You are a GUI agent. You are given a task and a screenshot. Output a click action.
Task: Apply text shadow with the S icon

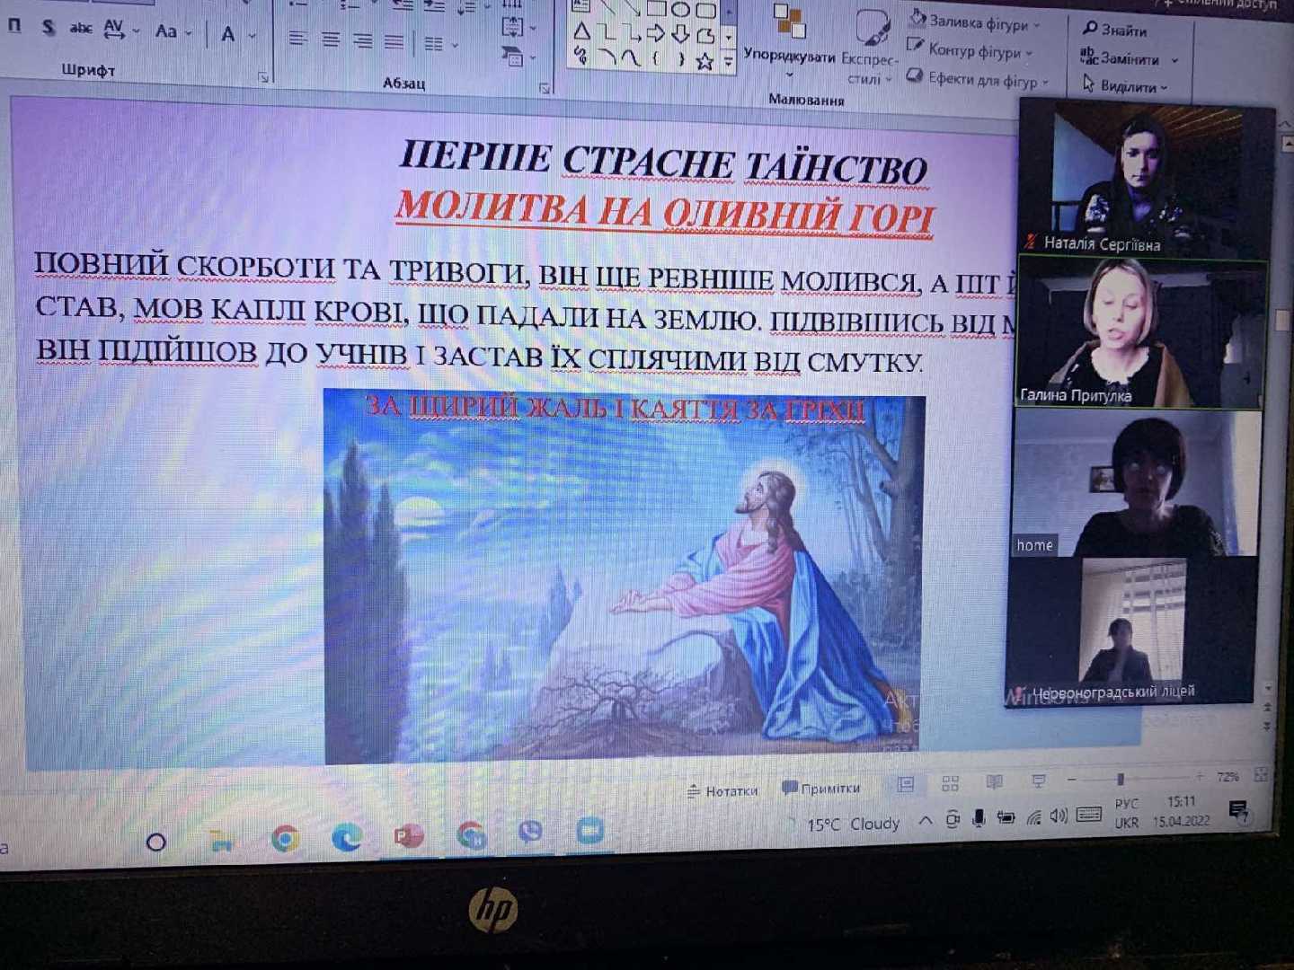[x=48, y=28]
